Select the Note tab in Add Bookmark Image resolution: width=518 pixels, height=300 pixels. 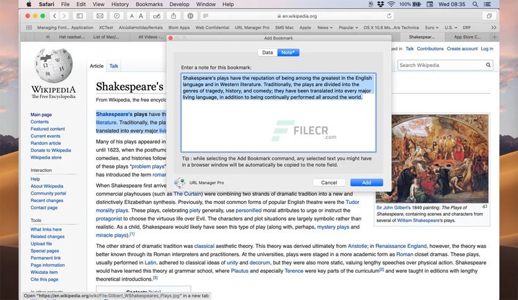(288, 53)
